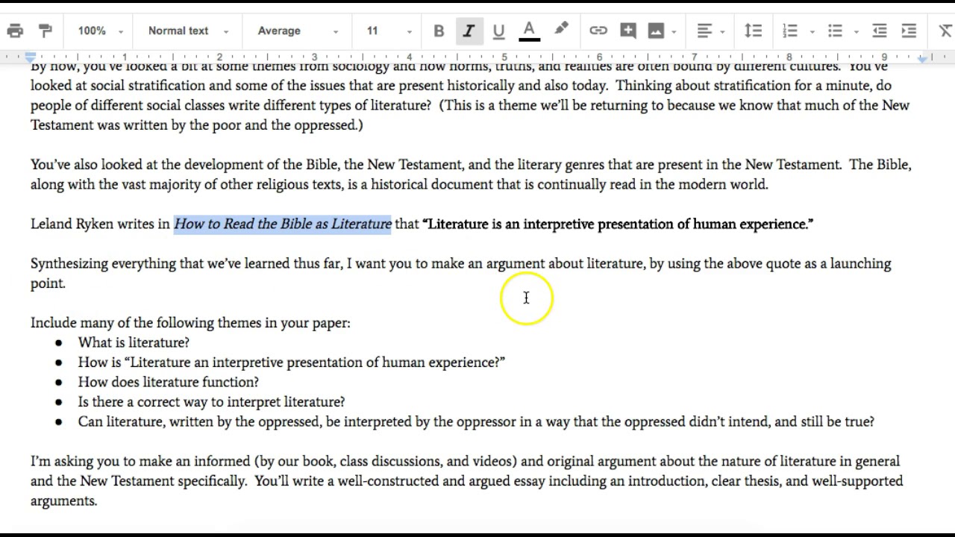This screenshot has width=955, height=537.
Task: Click the name "Leland Ryken" in the document
Action: (72, 224)
